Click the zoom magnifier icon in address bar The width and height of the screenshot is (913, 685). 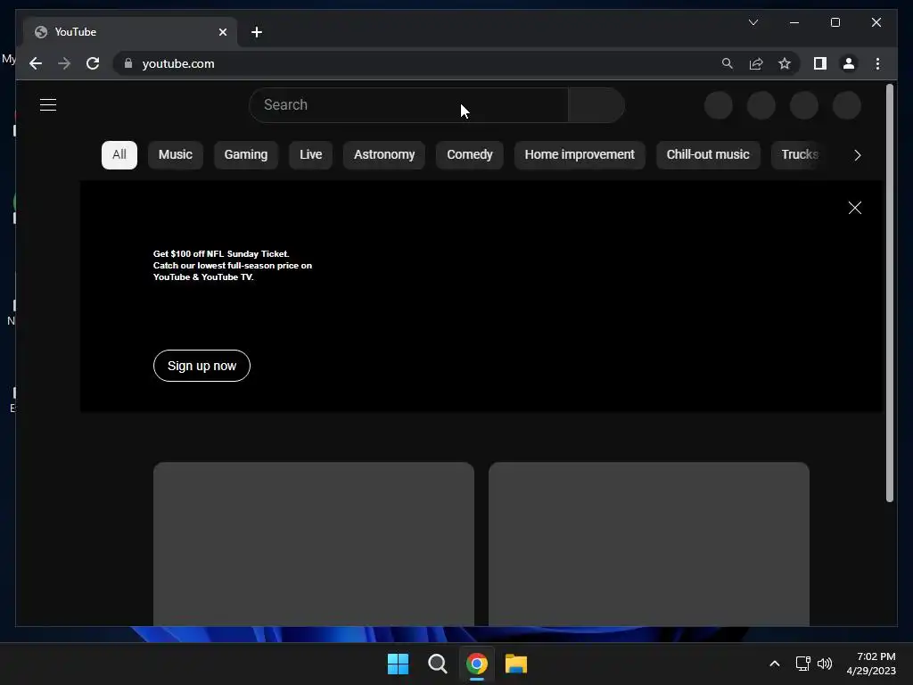tap(728, 63)
